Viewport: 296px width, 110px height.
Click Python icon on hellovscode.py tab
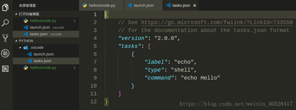coord(85,5)
